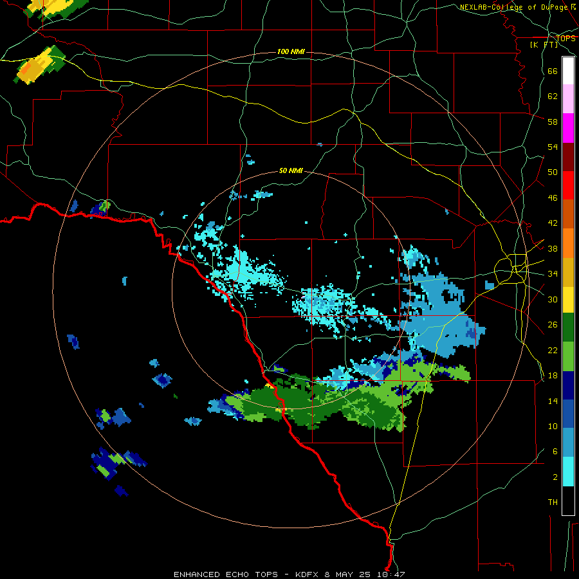Click the dark green 26 kft legend color
The height and width of the screenshot is (579, 579).
tap(568, 327)
